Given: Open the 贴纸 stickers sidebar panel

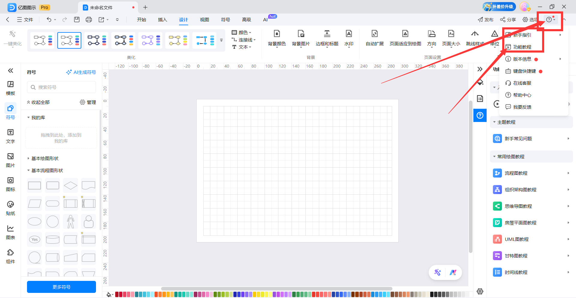Looking at the screenshot, I should pos(10,208).
